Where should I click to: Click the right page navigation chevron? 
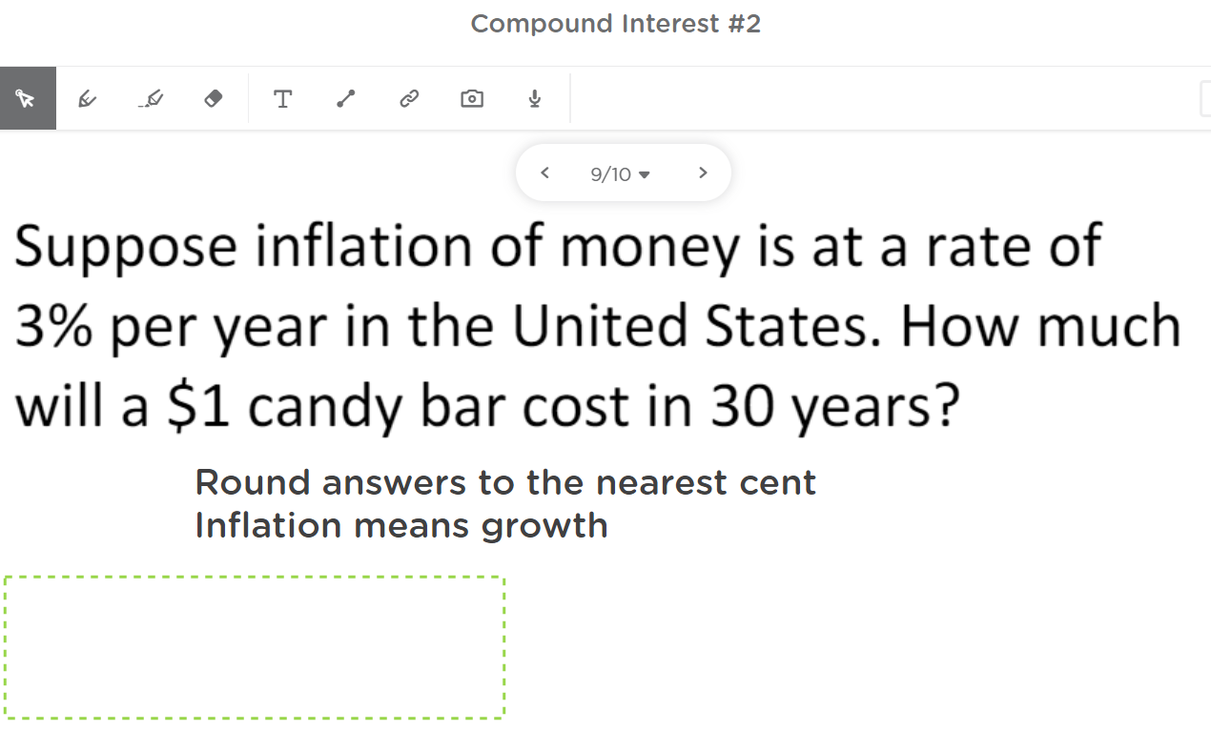(703, 173)
